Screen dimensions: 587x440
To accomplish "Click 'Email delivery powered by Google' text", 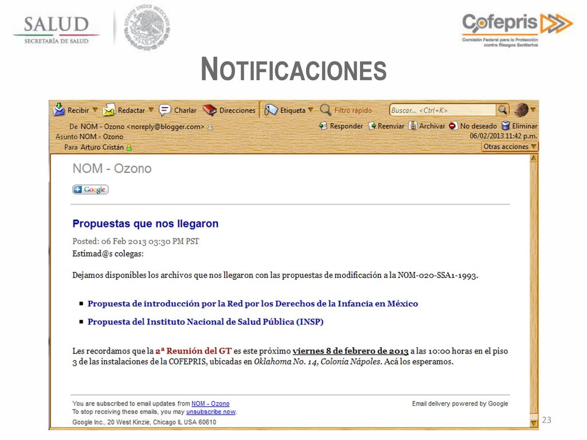I will pyautogui.click(x=460, y=404).
